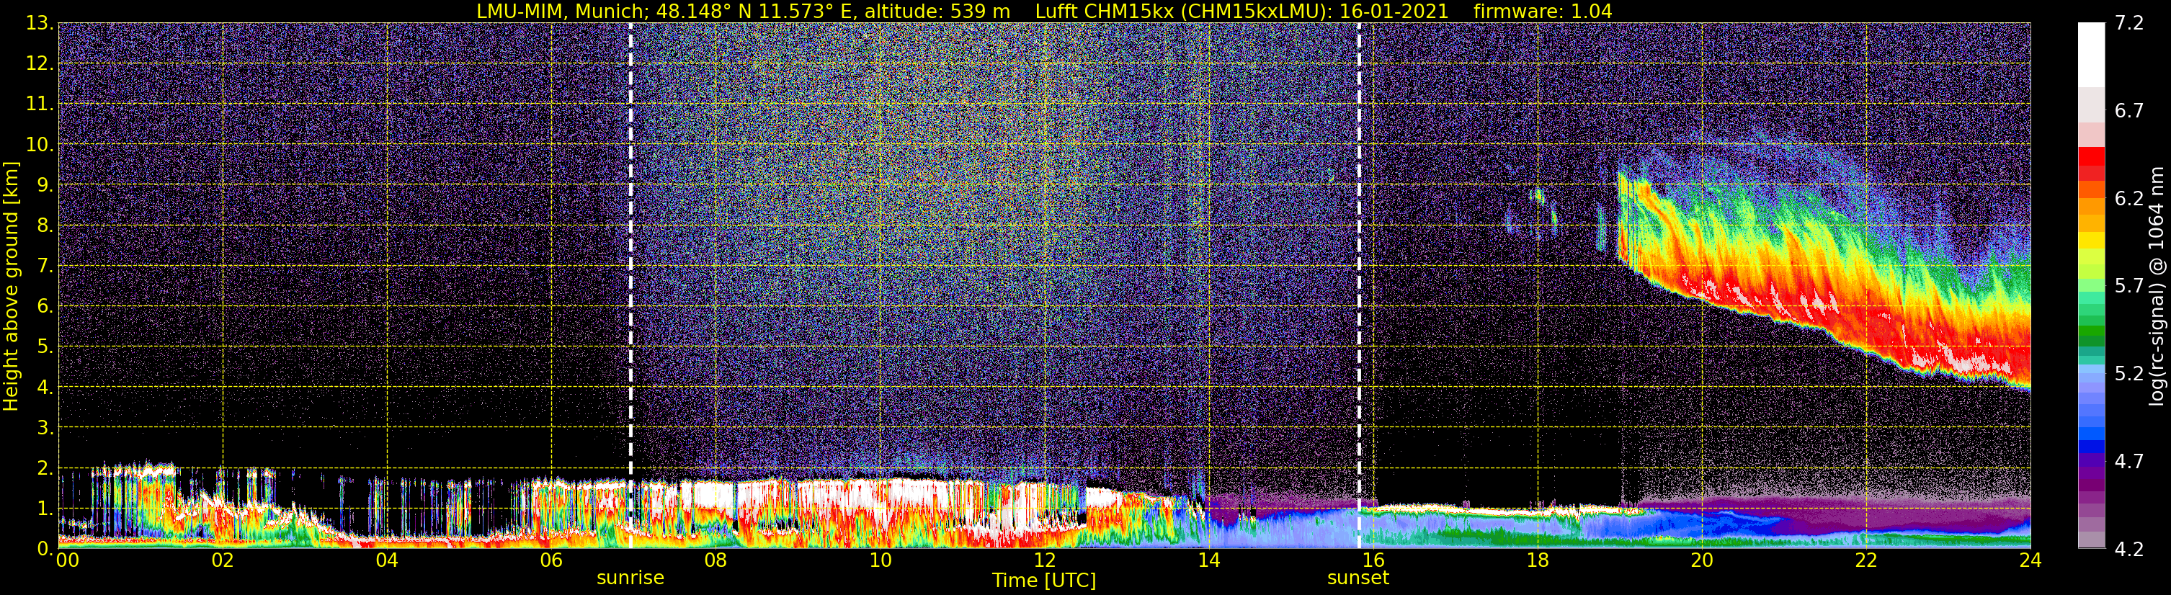Click the '4.7' colorbar value

point(2129,461)
